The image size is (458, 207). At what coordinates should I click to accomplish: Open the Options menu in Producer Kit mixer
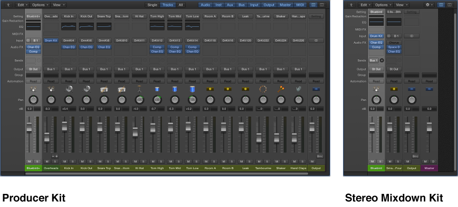pyautogui.click(x=40, y=5)
